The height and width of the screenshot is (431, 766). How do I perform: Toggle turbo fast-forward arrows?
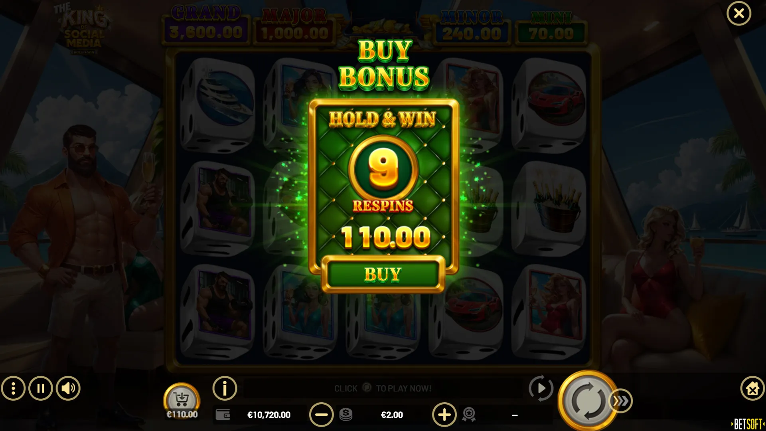click(x=621, y=401)
